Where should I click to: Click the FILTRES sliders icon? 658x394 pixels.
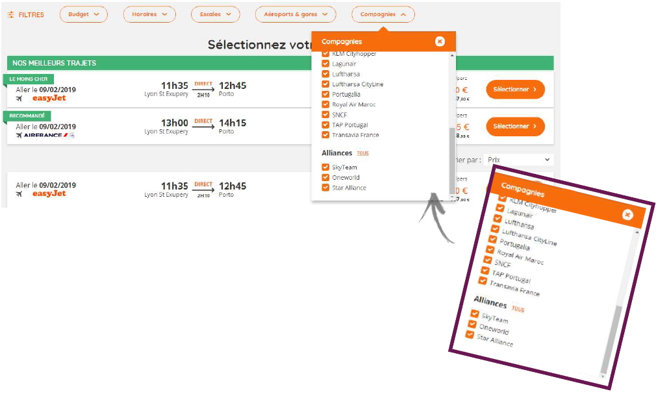[x=10, y=14]
